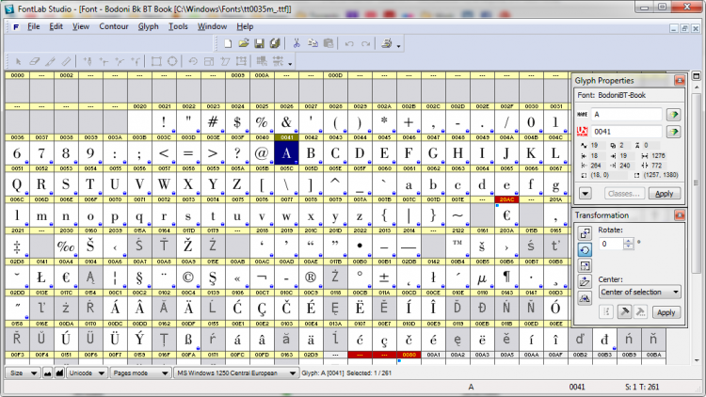The width and height of the screenshot is (706, 397).
Task: Select the pointer Edit tool
Action: coord(18,61)
